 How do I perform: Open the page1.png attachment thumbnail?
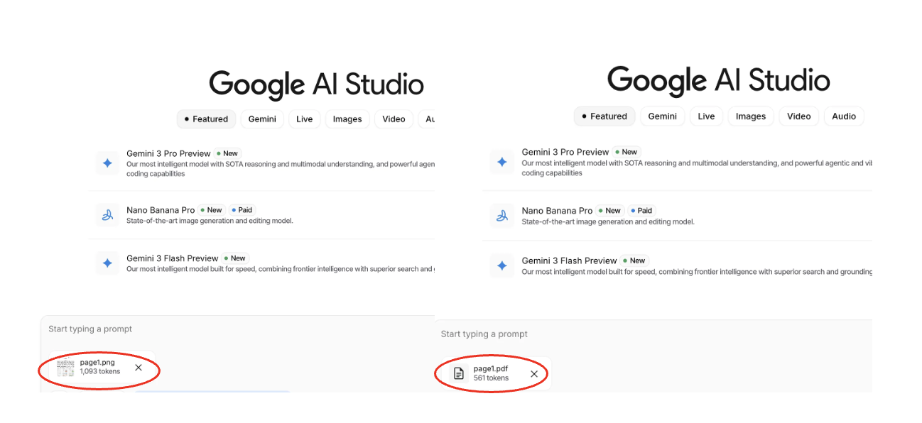click(65, 368)
